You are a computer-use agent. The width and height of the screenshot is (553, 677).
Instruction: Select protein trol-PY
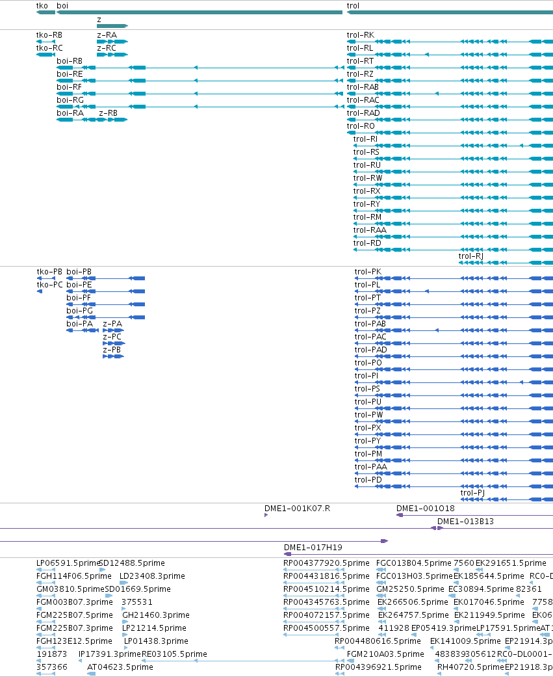368,440
